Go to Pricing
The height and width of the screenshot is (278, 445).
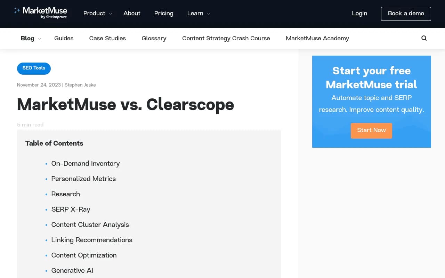164,13
